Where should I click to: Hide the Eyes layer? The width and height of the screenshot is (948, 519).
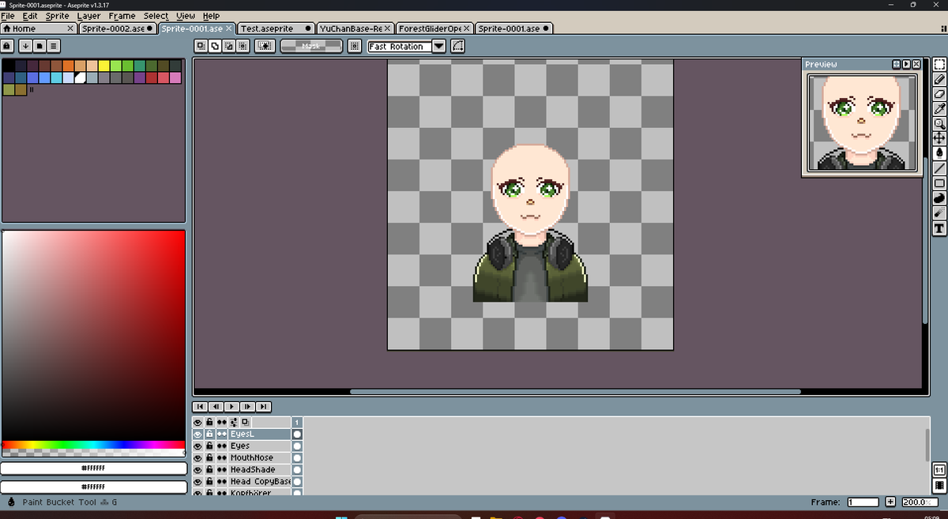pos(198,446)
